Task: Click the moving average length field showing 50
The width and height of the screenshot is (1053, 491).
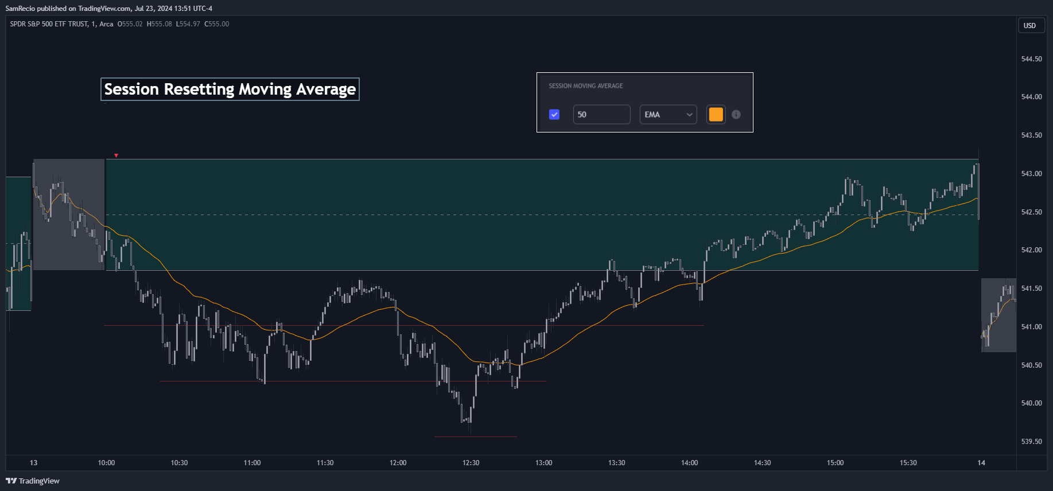Action: (601, 114)
